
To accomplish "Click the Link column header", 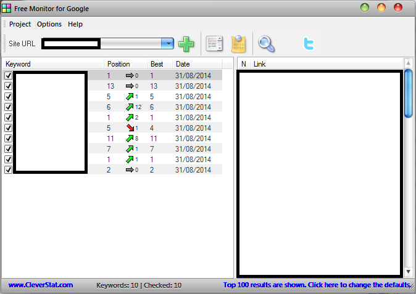I will 327,64.
